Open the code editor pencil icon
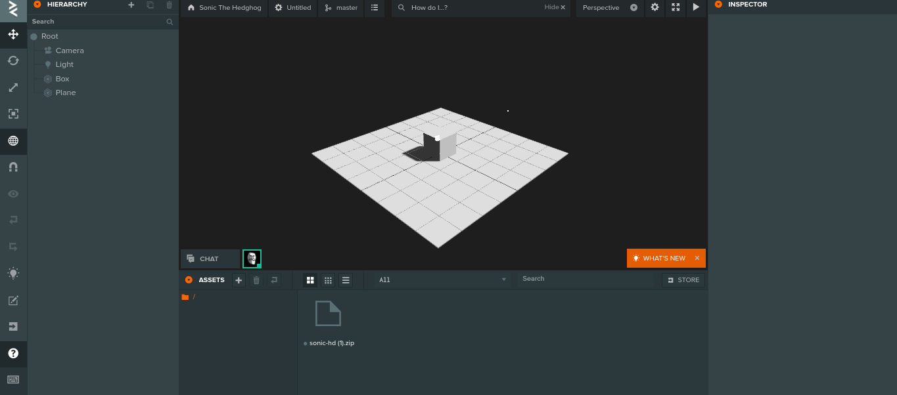The height and width of the screenshot is (395, 897). coord(13,301)
